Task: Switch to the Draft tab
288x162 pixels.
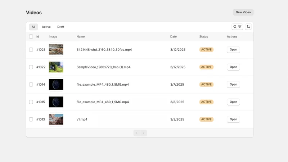Action: (61, 27)
